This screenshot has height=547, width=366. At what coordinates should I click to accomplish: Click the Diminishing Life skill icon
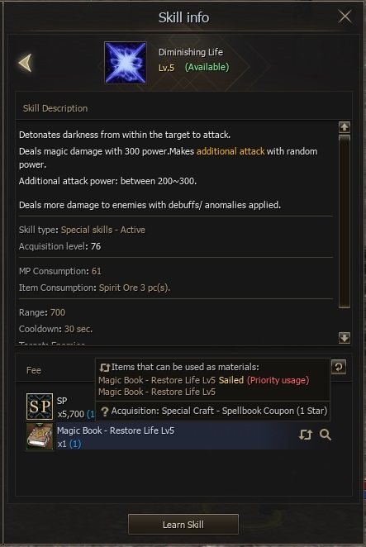point(126,63)
